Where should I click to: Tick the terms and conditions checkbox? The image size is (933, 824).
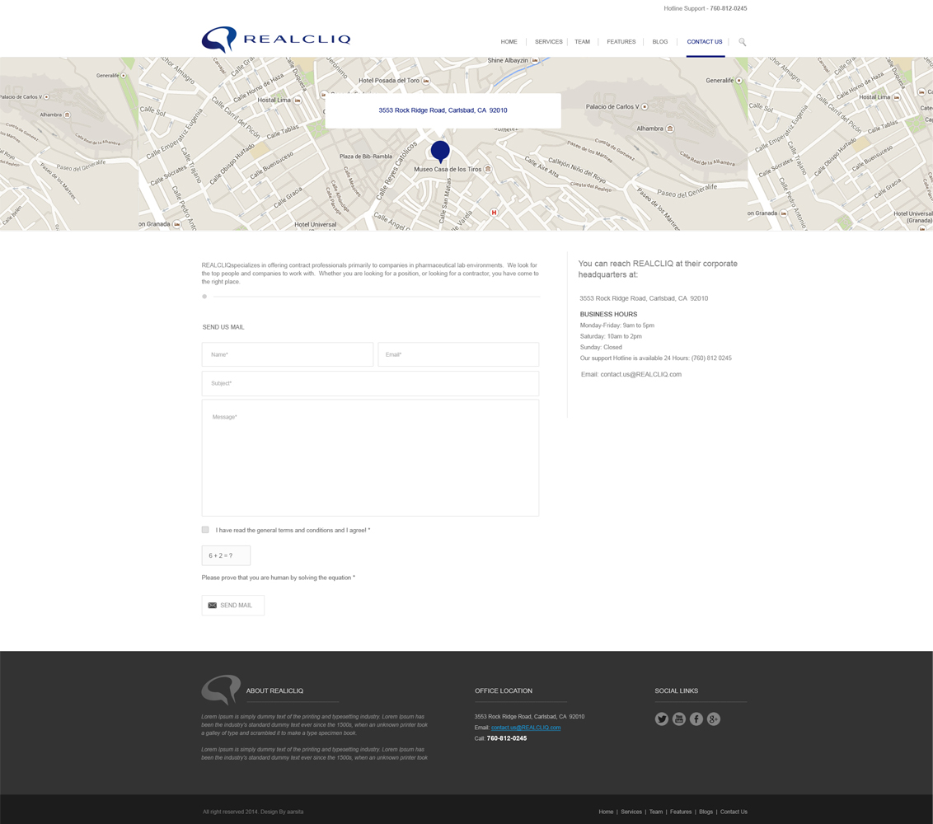[205, 530]
